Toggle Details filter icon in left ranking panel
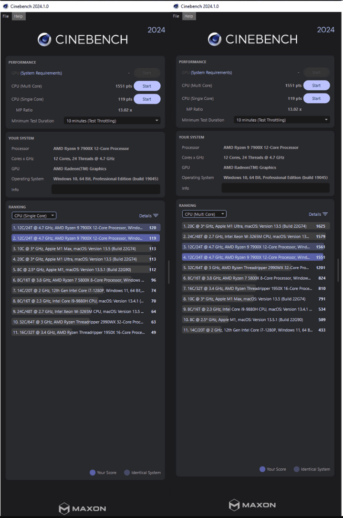Screen dimensions: 343x518 click(x=156, y=216)
